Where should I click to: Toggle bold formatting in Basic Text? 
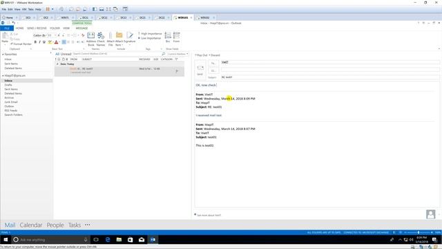[35, 42]
